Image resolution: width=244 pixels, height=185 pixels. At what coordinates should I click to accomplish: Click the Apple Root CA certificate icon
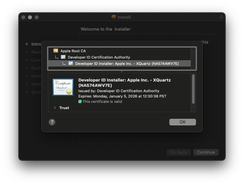click(56, 51)
